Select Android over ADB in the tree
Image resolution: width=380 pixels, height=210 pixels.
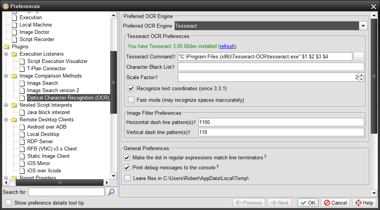(46, 127)
